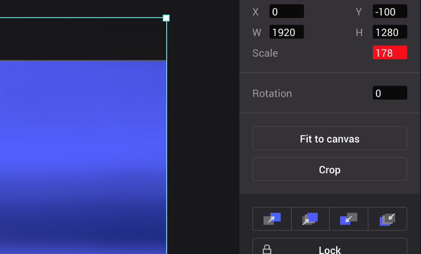Select the H height field showing 1280

(x=390, y=33)
